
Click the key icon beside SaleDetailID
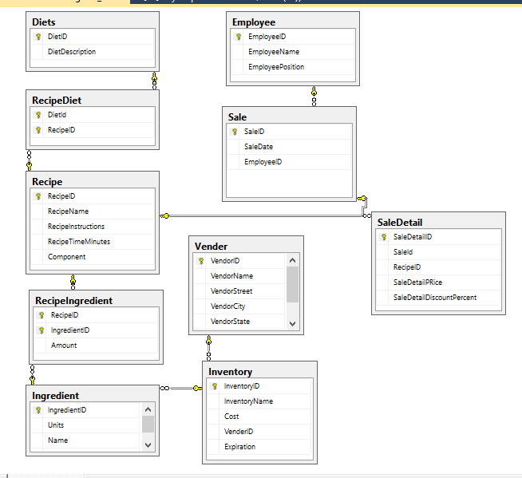384,237
